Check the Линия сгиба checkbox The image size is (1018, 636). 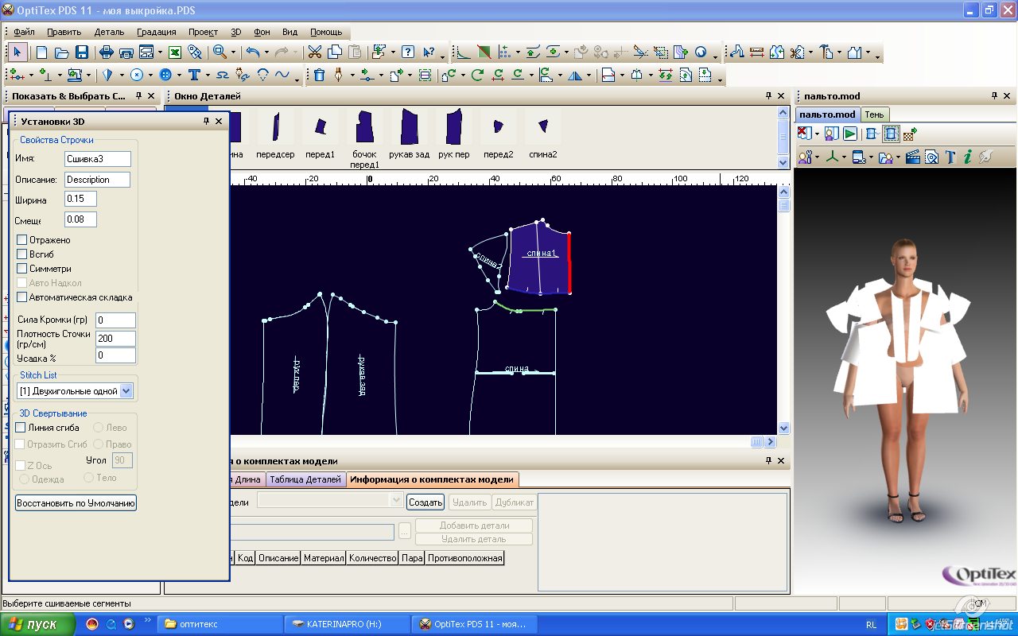(21, 428)
